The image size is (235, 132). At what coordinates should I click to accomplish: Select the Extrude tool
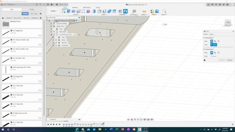click(69, 11)
